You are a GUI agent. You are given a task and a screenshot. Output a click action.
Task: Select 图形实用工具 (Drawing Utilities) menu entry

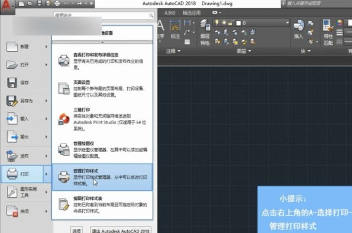25,192
